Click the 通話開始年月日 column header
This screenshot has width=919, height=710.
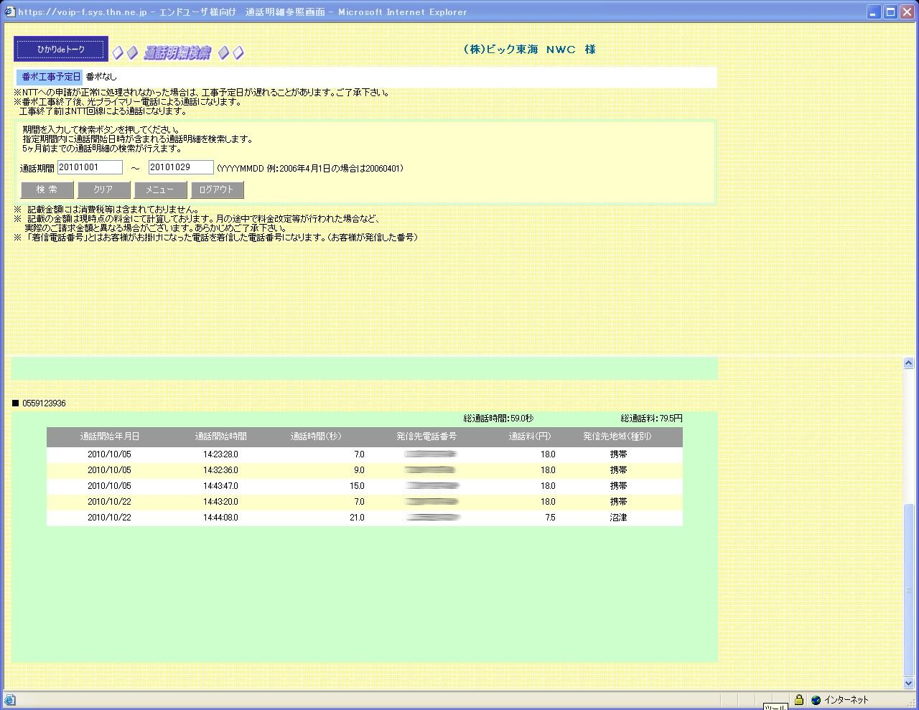point(110,436)
